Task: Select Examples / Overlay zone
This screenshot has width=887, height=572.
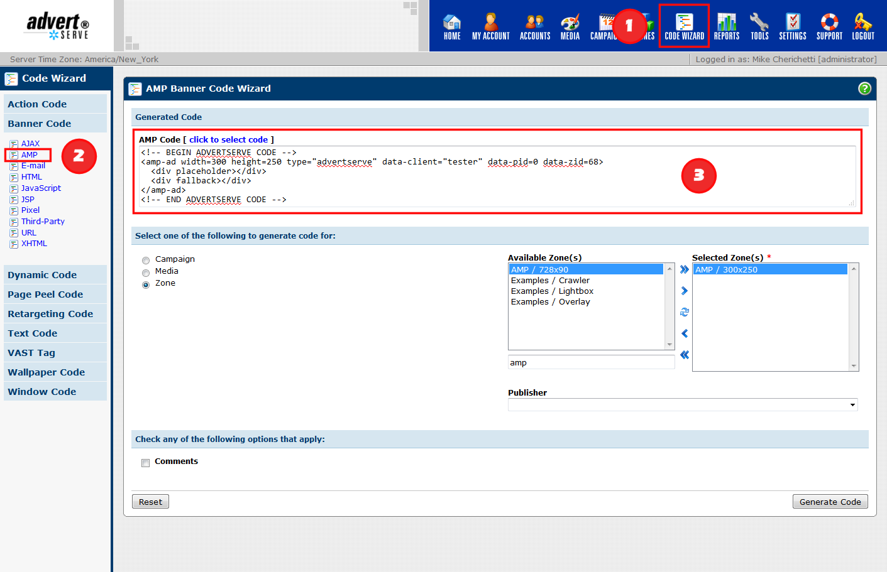Action: [x=586, y=301]
